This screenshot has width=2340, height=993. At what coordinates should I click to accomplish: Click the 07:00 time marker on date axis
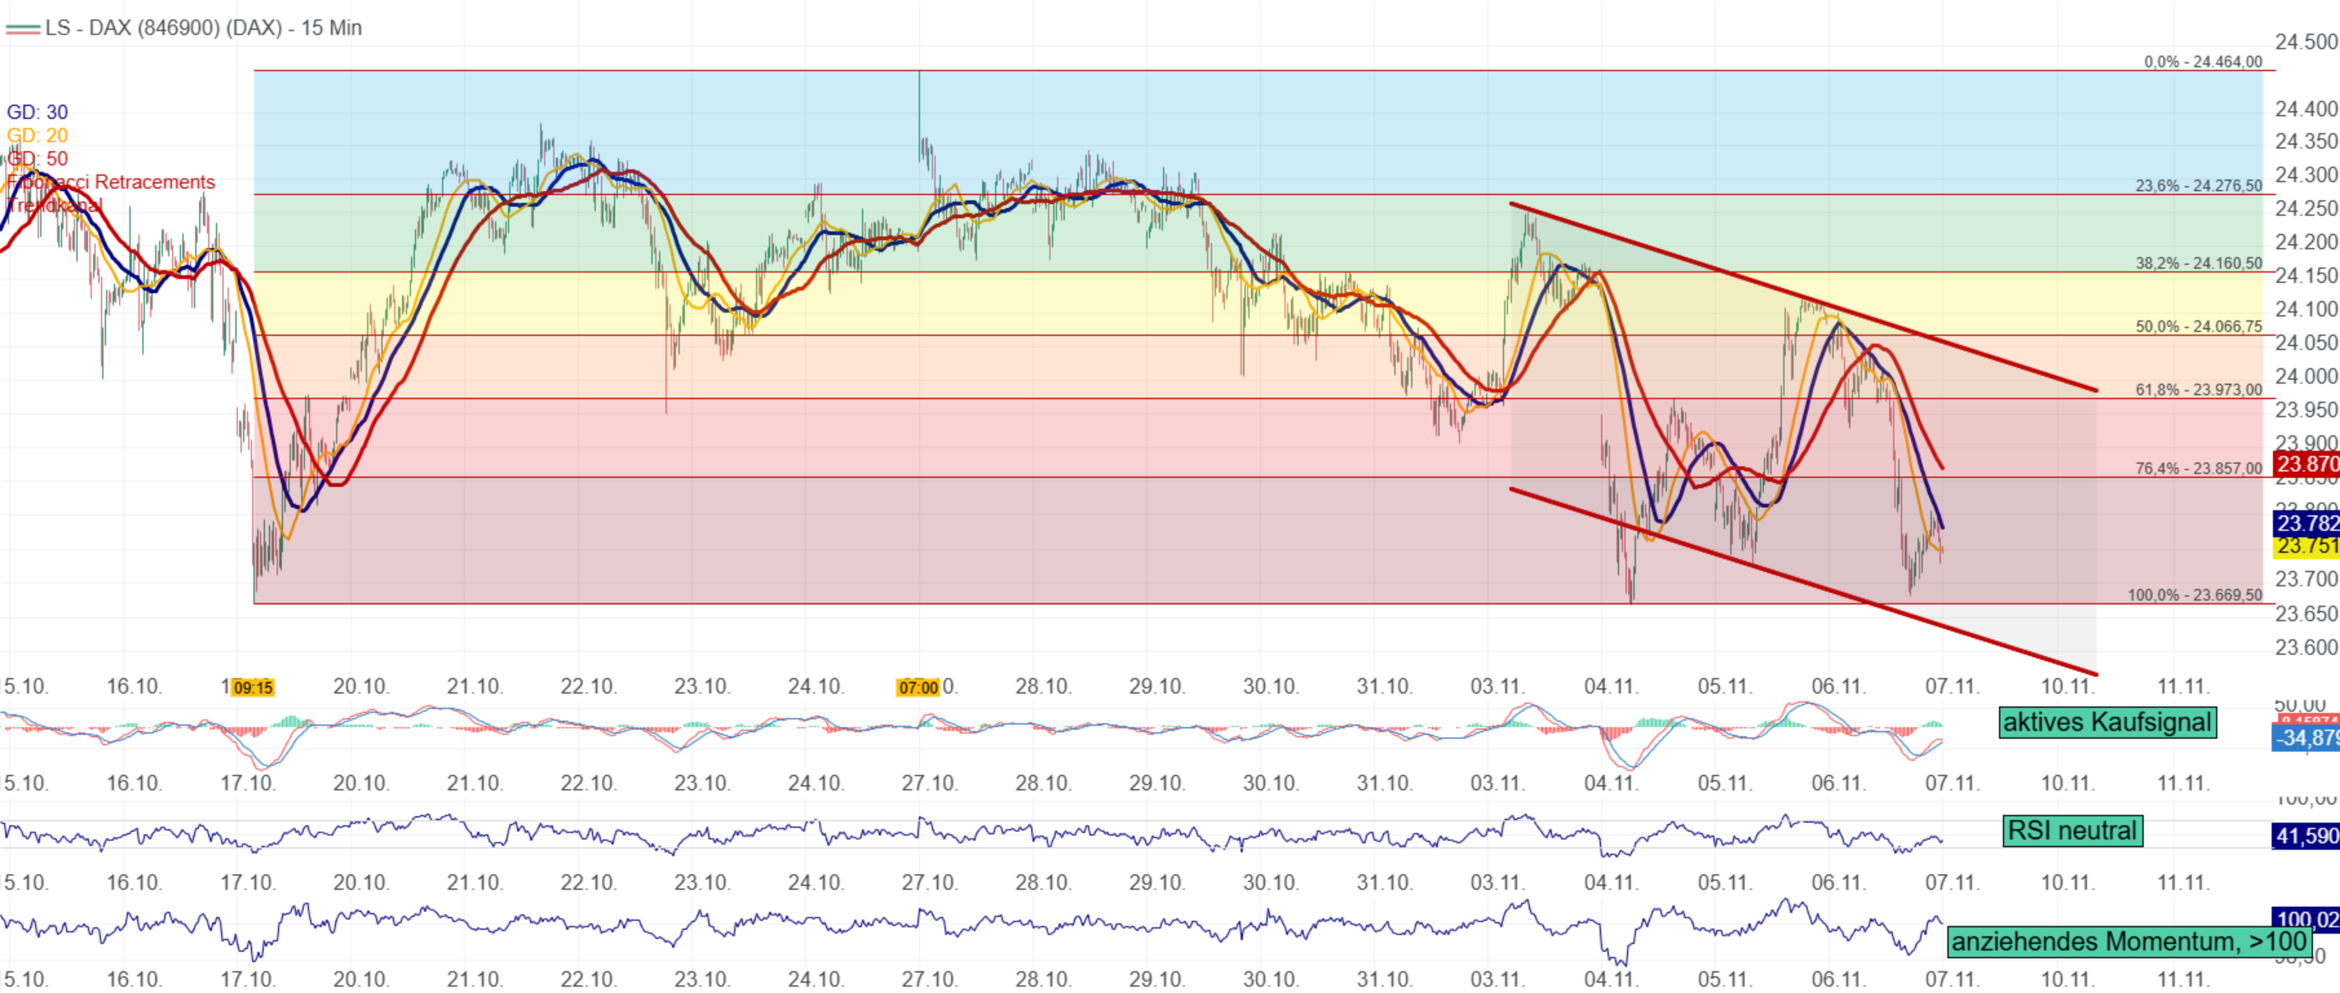(917, 688)
